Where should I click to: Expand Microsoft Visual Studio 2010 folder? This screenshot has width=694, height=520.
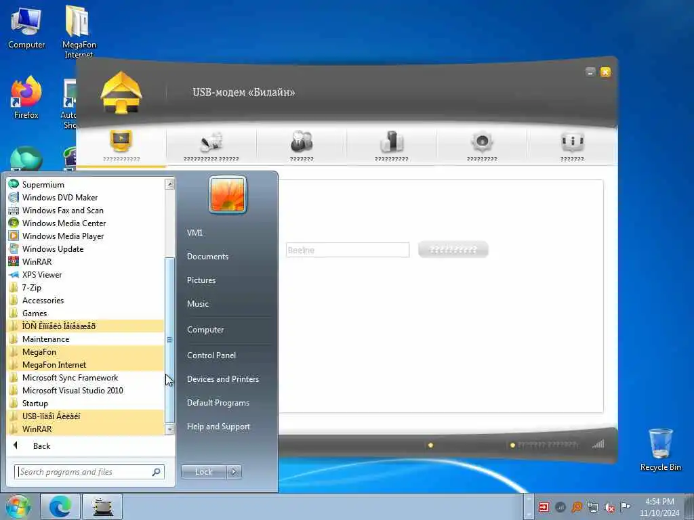(x=85, y=390)
